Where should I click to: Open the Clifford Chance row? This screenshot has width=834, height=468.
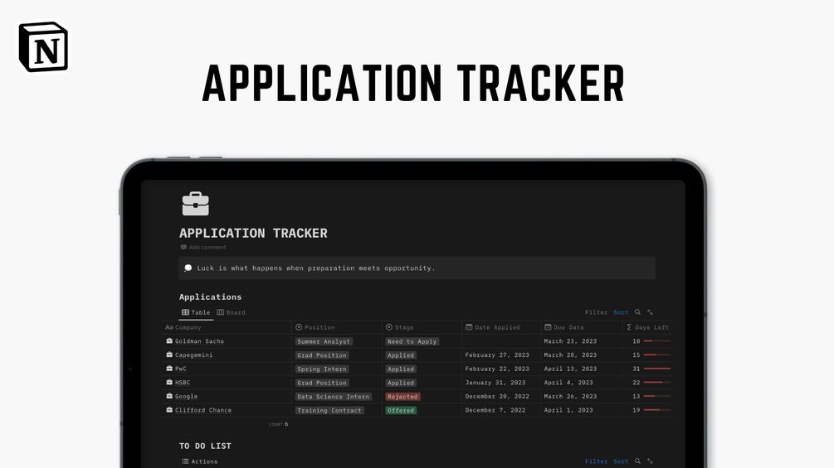pyautogui.click(x=203, y=410)
